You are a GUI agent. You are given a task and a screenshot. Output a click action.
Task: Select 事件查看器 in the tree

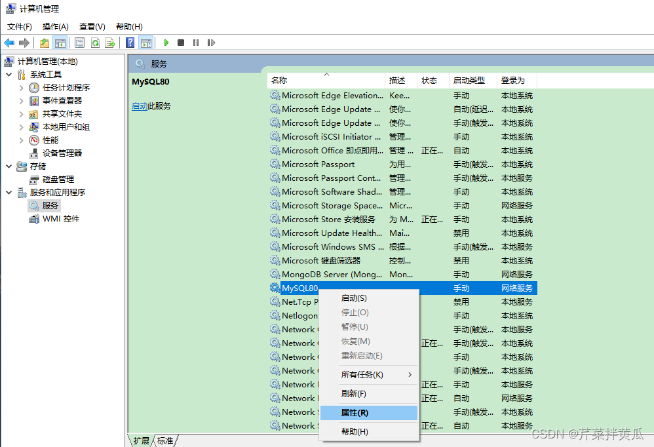tap(62, 100)
